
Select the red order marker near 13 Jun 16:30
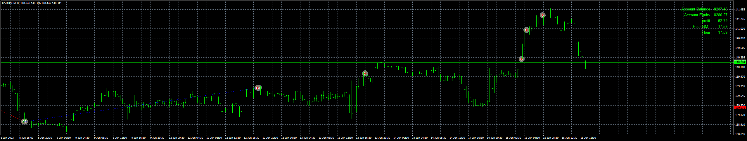365,73
